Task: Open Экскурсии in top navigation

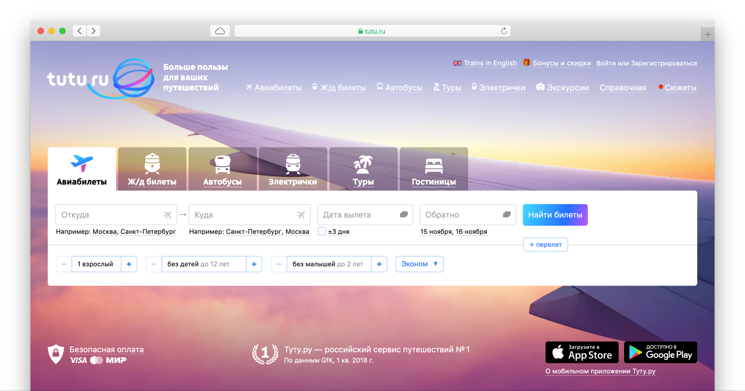Action: tap(568, 88)
